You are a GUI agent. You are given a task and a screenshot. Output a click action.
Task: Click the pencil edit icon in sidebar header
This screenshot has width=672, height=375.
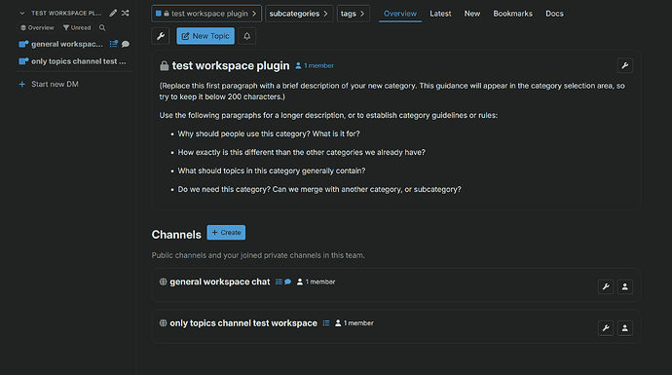tap(113, 13)
